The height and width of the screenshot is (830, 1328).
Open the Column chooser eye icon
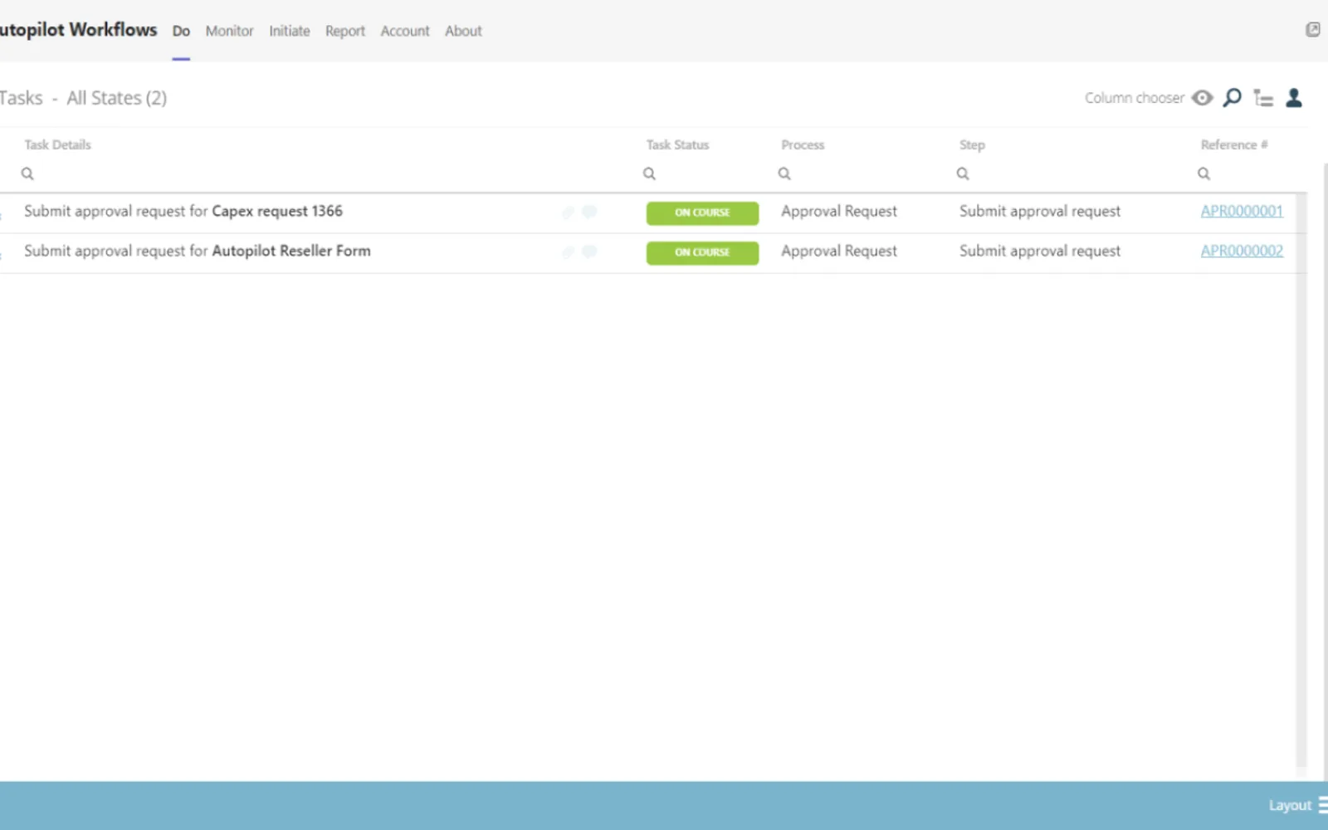click(1202, 98)
